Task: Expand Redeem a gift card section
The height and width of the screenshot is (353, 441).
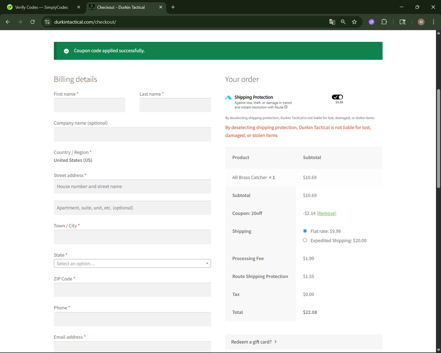Action: (x=304, y=342)
